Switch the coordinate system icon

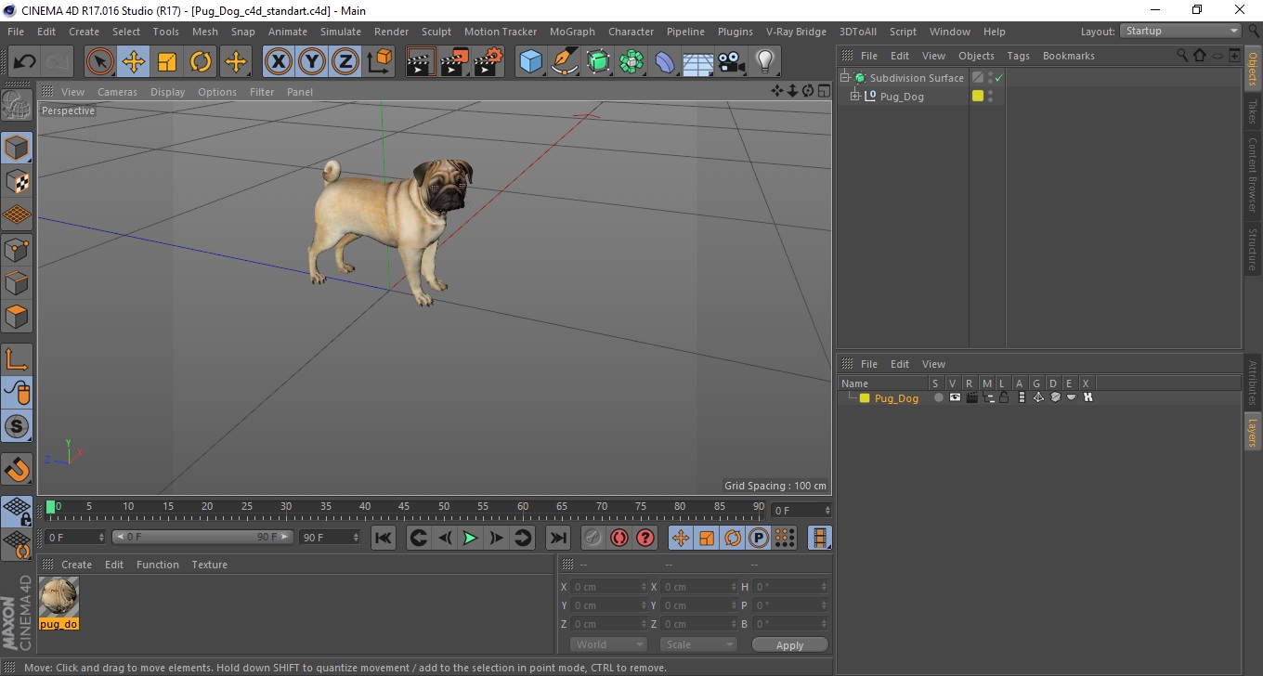(379, 62)
